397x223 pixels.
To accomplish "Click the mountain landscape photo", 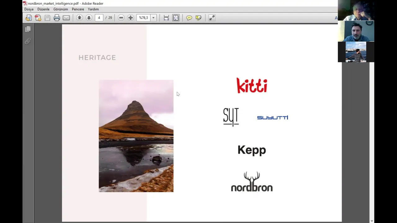I will coord(136,136).
